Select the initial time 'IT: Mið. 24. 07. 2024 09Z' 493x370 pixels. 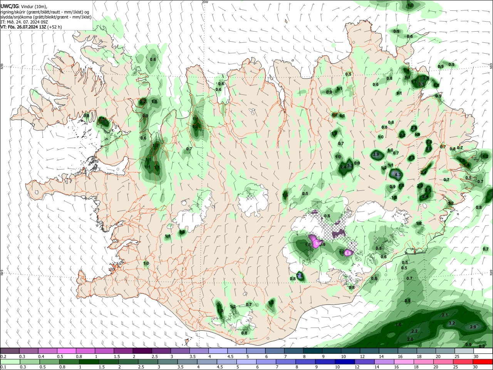pos(24,22)
